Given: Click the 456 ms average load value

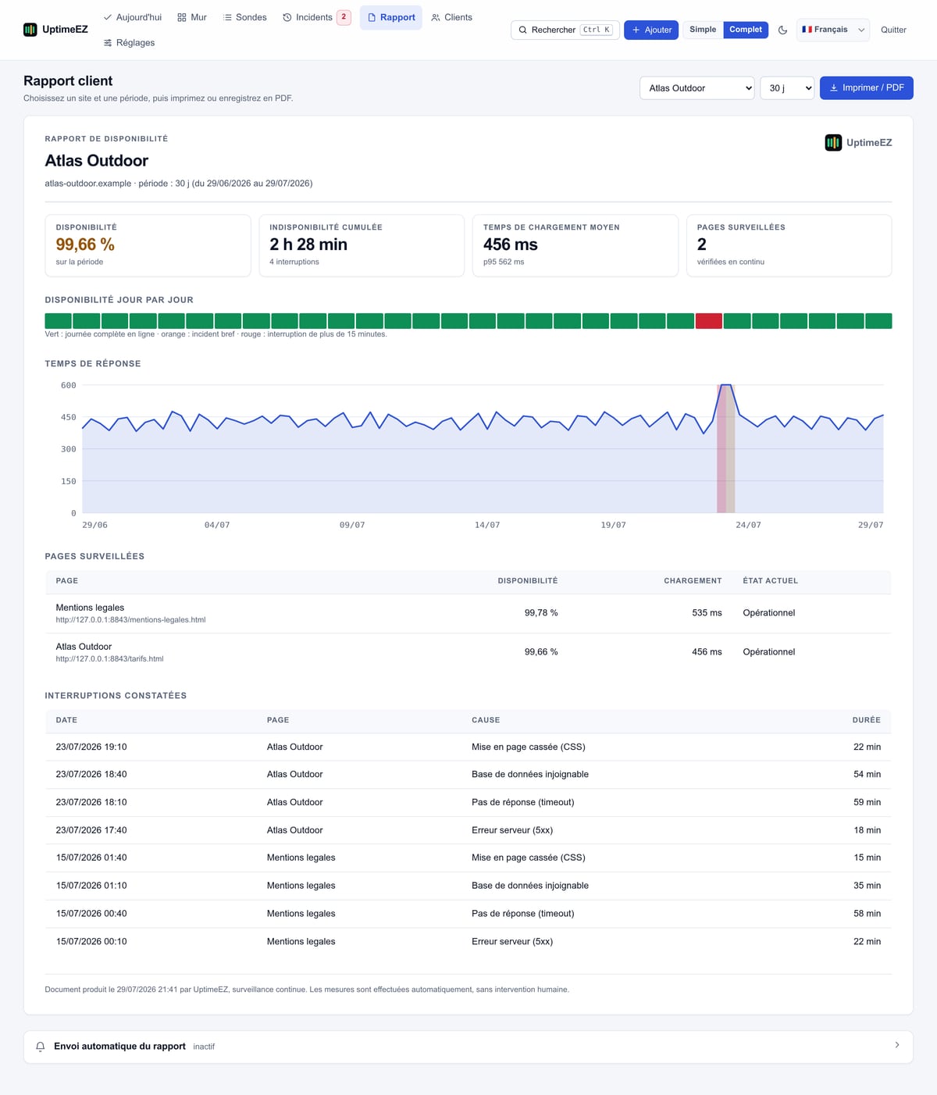Looking at the screenshot, I should [511, 244].
